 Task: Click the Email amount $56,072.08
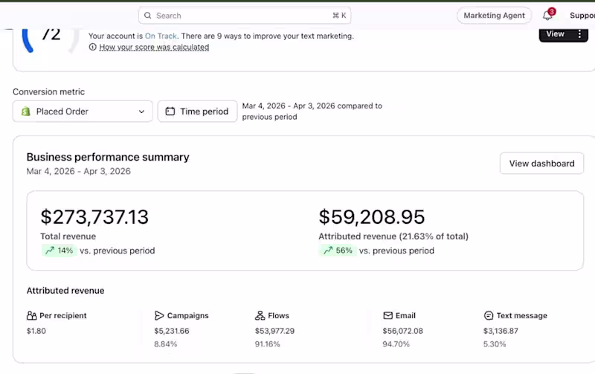[402, 331]
